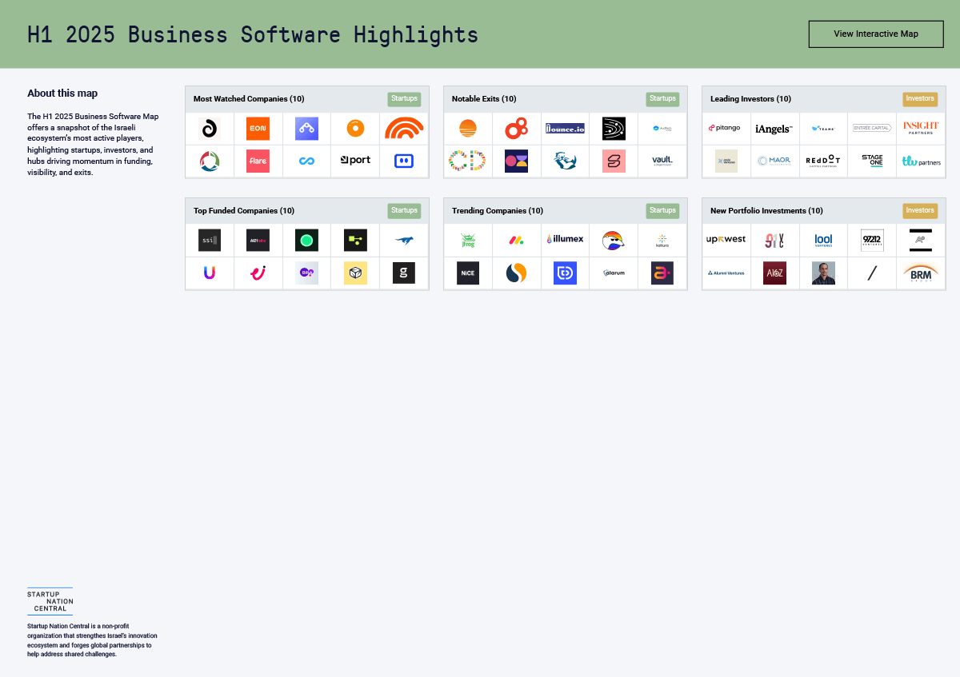Open the vault. logo tile
Image resolution: width=960 pixels, height=677 pixels.
[662, 161]
